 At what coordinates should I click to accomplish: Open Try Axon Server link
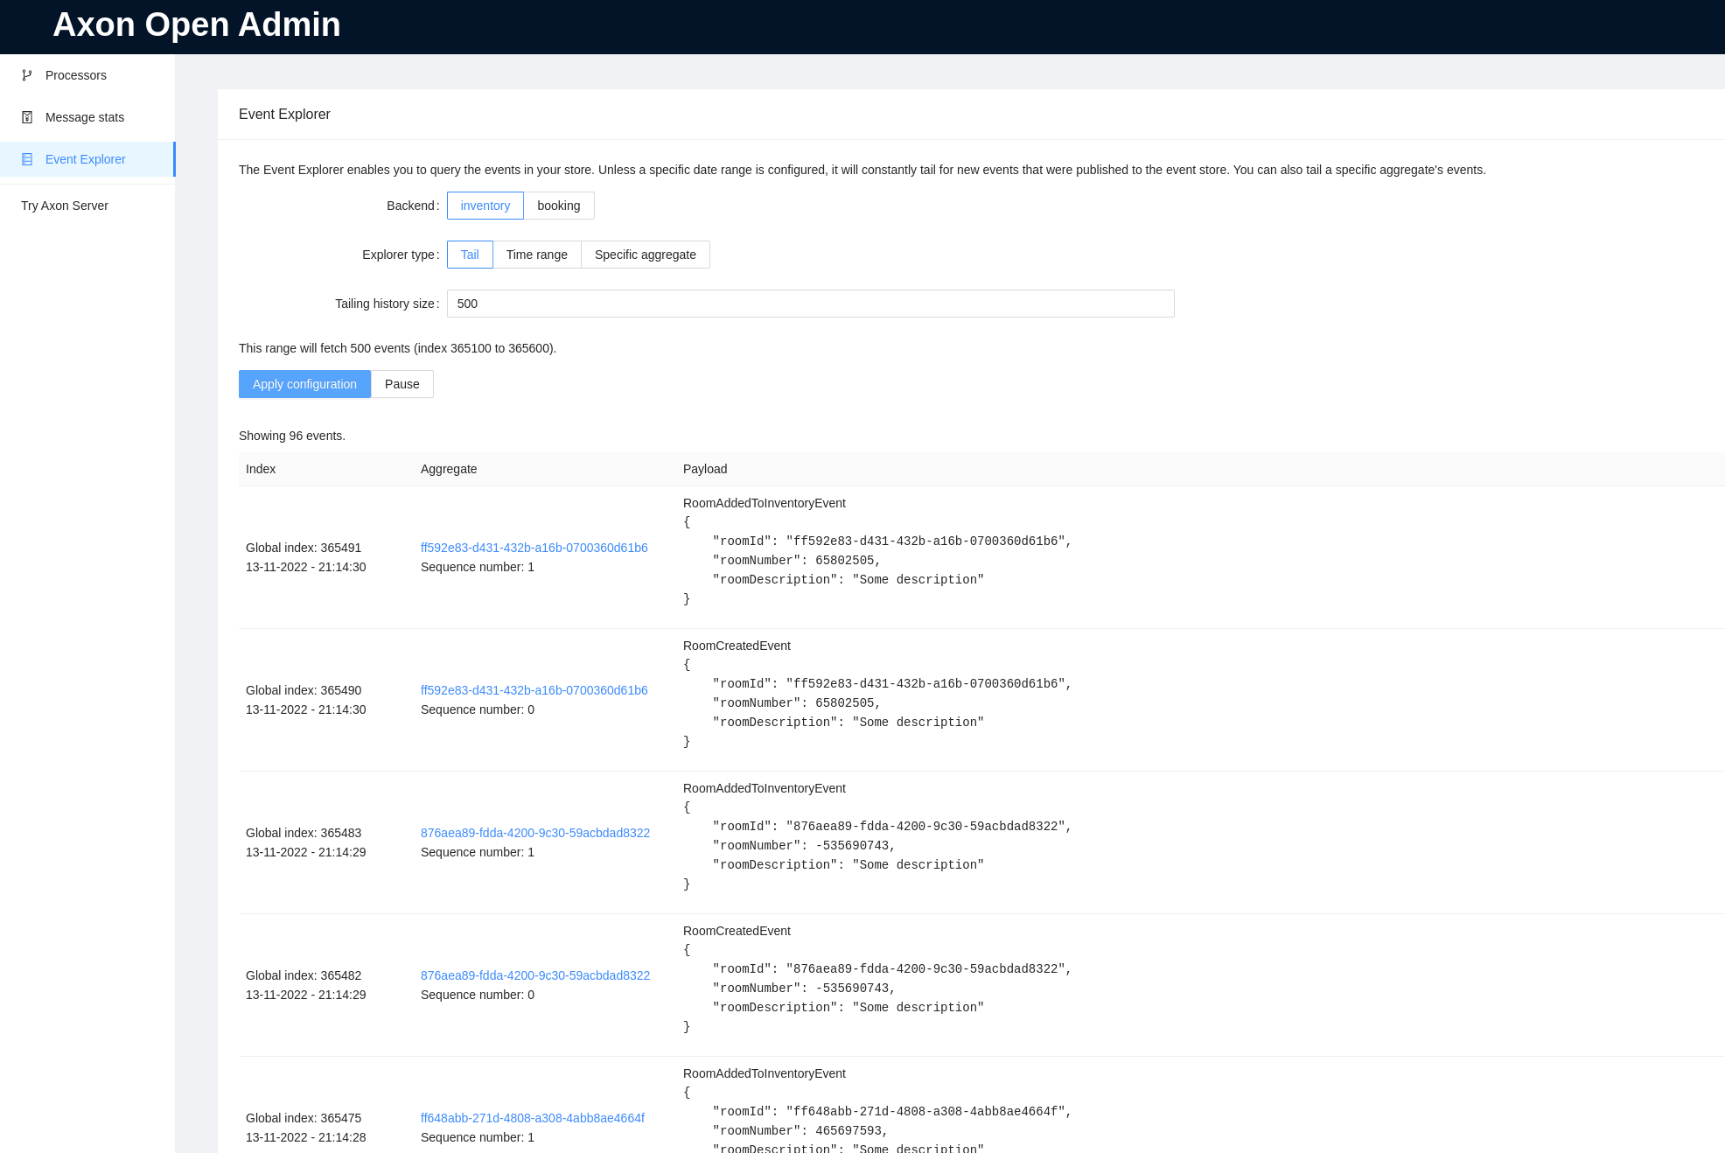click(65, 206)
